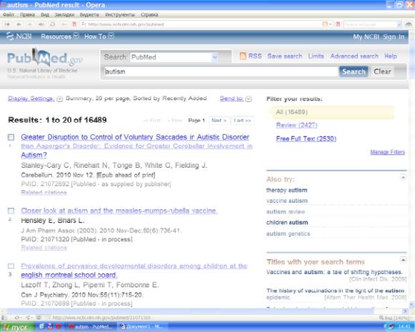Open the Правка menu

click(x=27, y=14)
